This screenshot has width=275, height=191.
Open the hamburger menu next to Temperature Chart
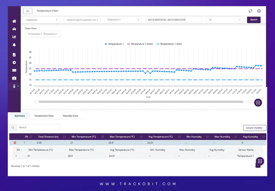point(28,11)
